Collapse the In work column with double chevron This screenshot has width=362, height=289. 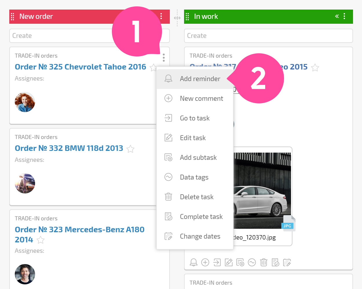337,16
